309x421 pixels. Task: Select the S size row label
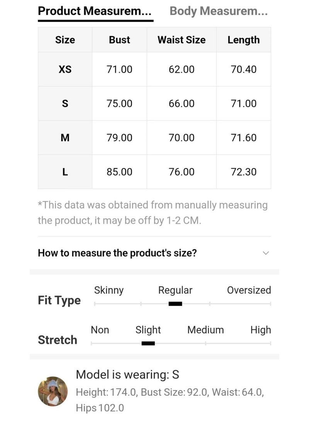tap(65, 103)
